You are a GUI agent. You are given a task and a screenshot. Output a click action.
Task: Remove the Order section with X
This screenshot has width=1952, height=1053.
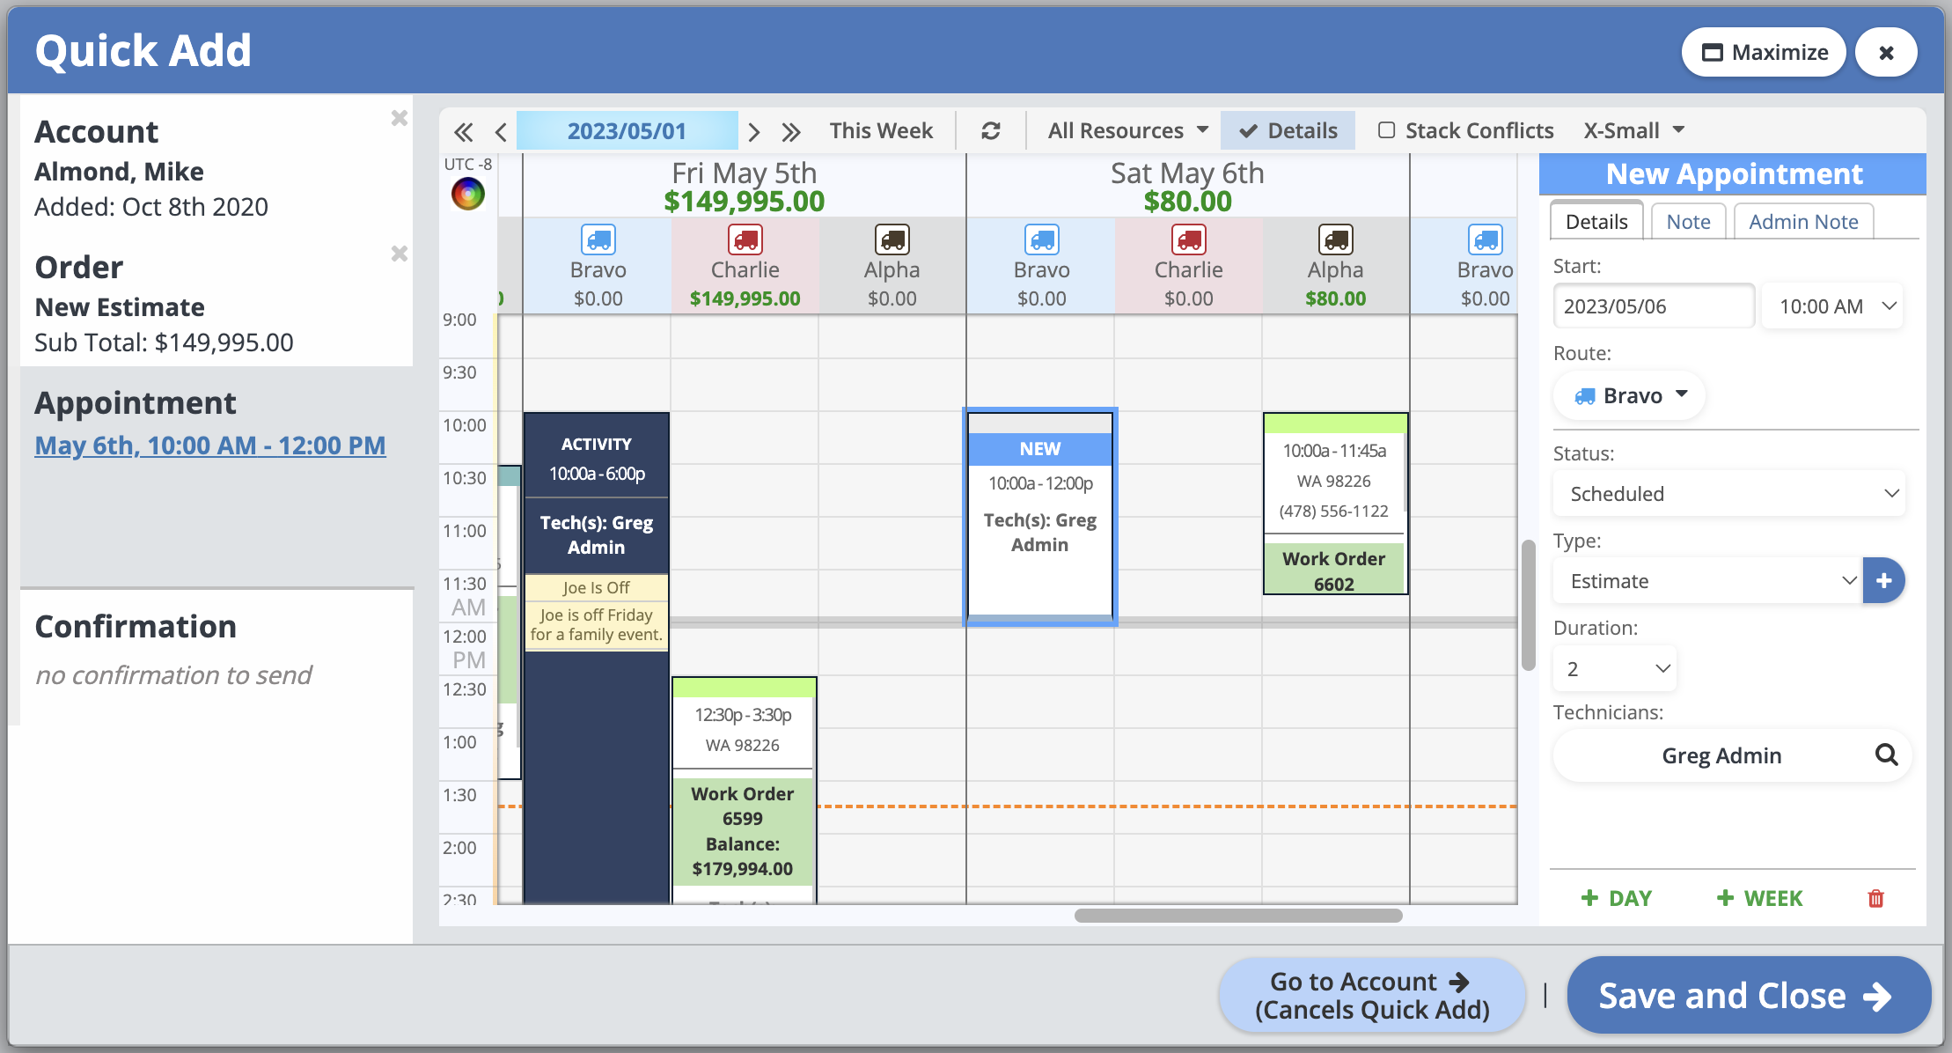pyautogui.click(x=399, y=254)
